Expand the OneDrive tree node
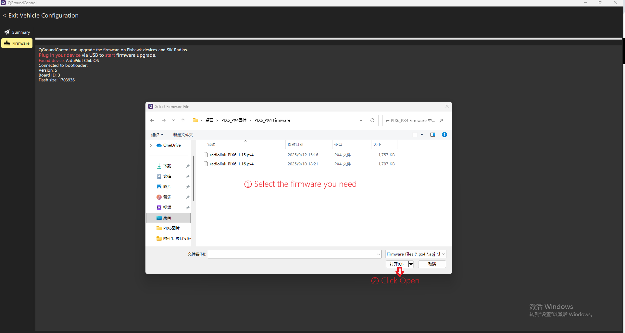 pos(151,145)
